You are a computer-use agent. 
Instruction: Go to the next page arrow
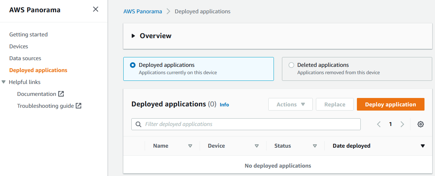click(x=402, y=124)
